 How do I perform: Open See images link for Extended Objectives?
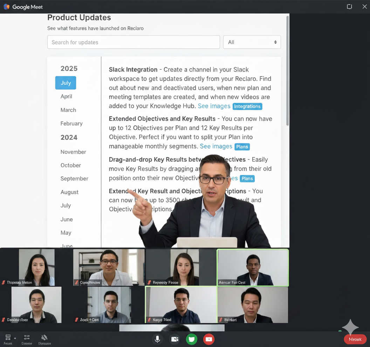click(x=216, y=146)
